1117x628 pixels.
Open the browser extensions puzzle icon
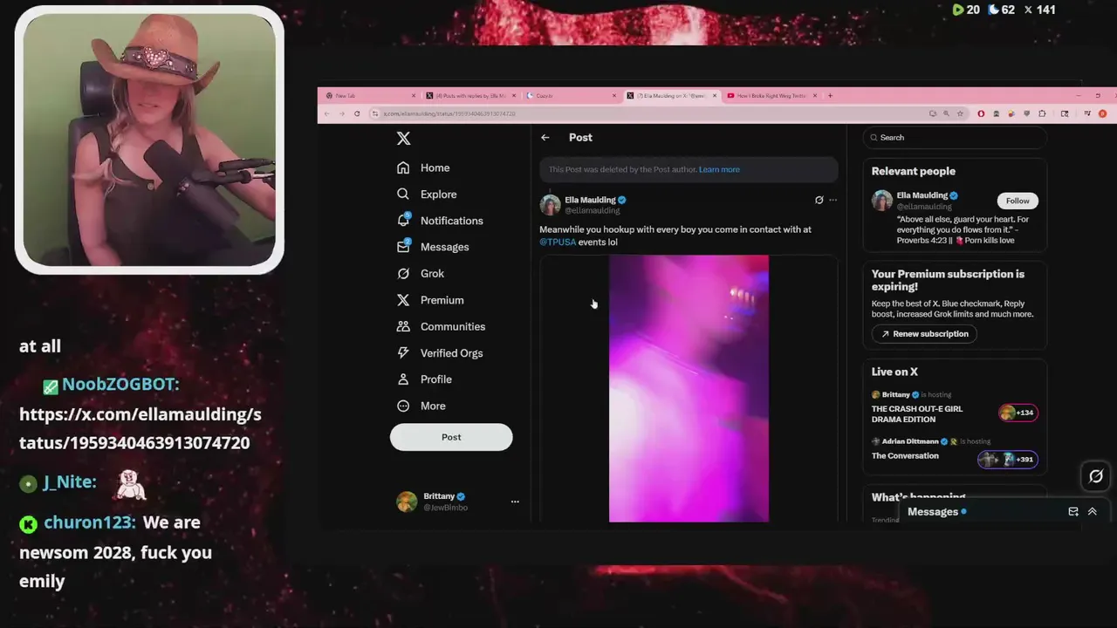[1042, 113]
